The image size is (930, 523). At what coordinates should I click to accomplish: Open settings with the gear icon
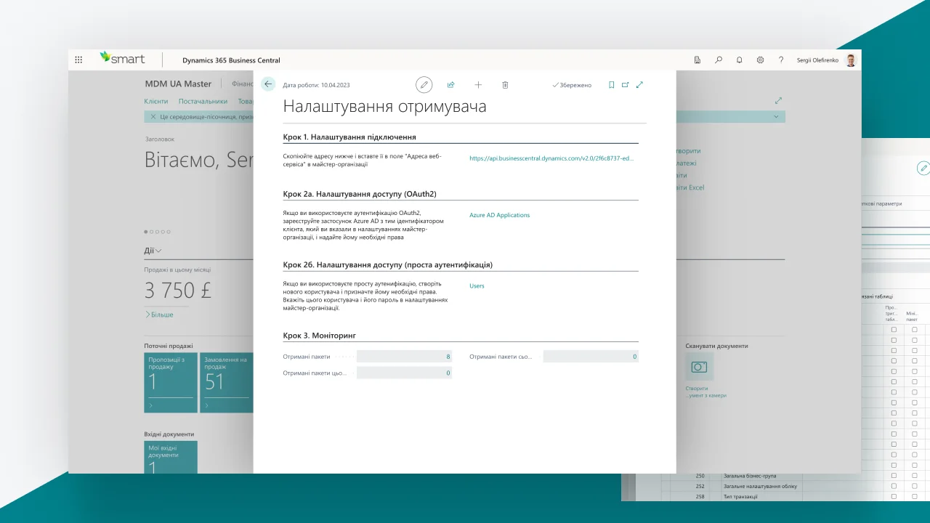(759, 60)
